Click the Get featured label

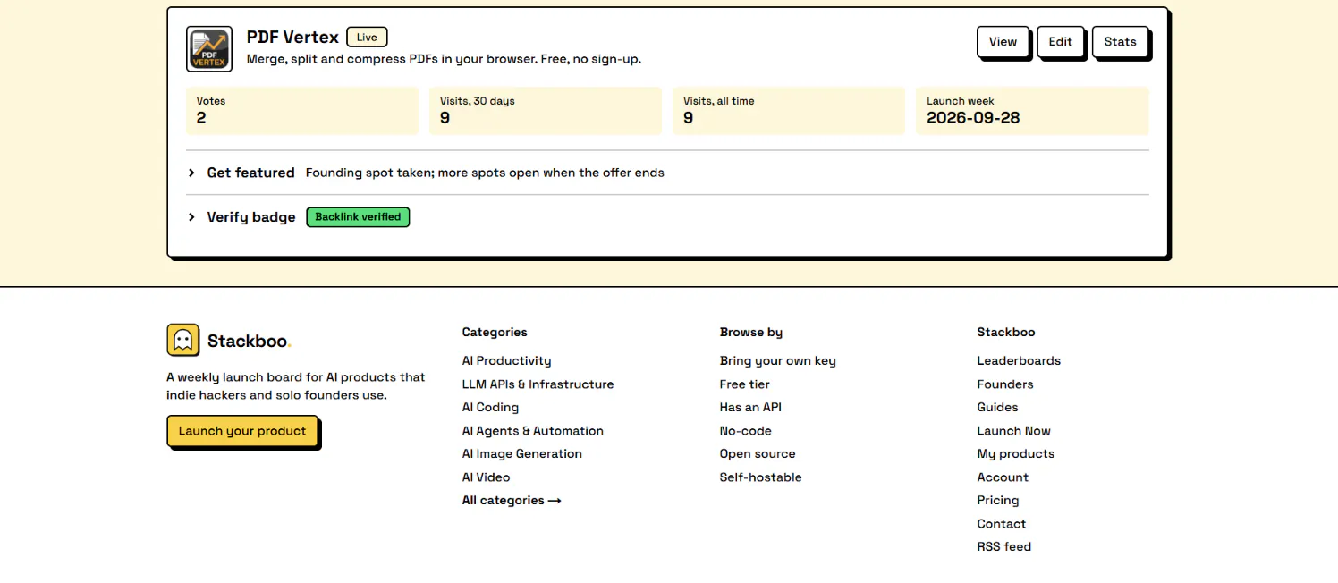click(x=250, y=173)
